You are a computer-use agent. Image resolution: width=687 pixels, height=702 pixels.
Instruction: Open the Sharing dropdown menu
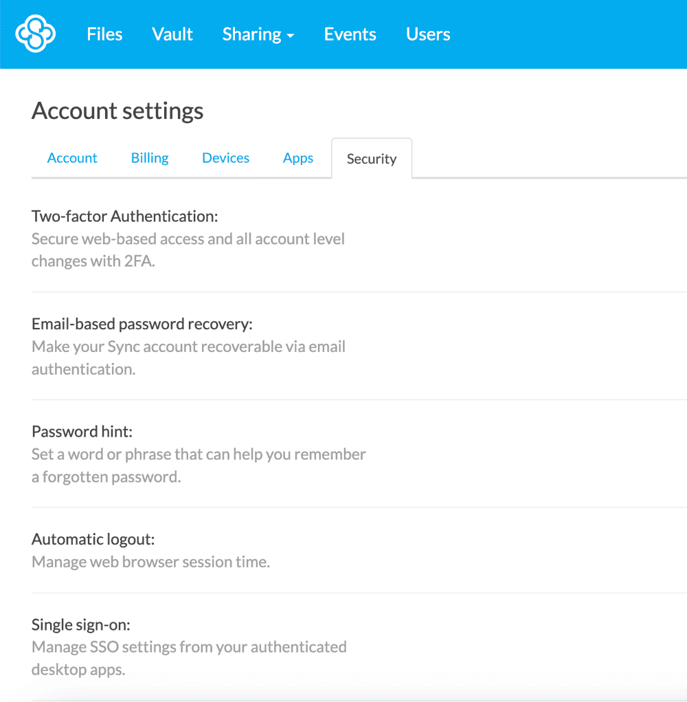[258, 34]
